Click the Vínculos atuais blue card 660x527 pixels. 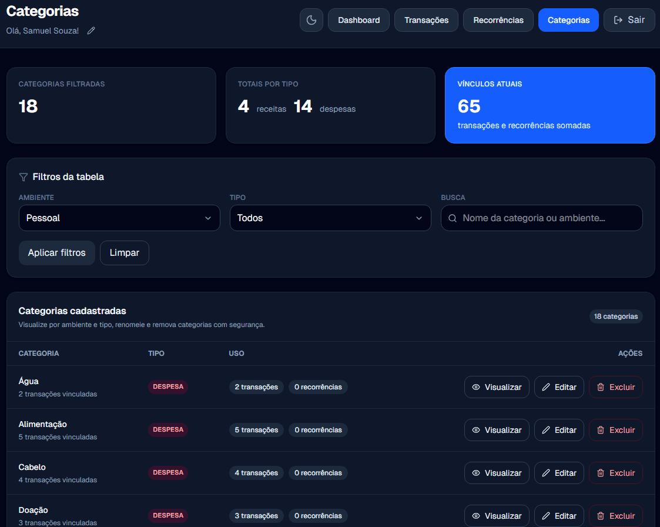click(550, 105)
